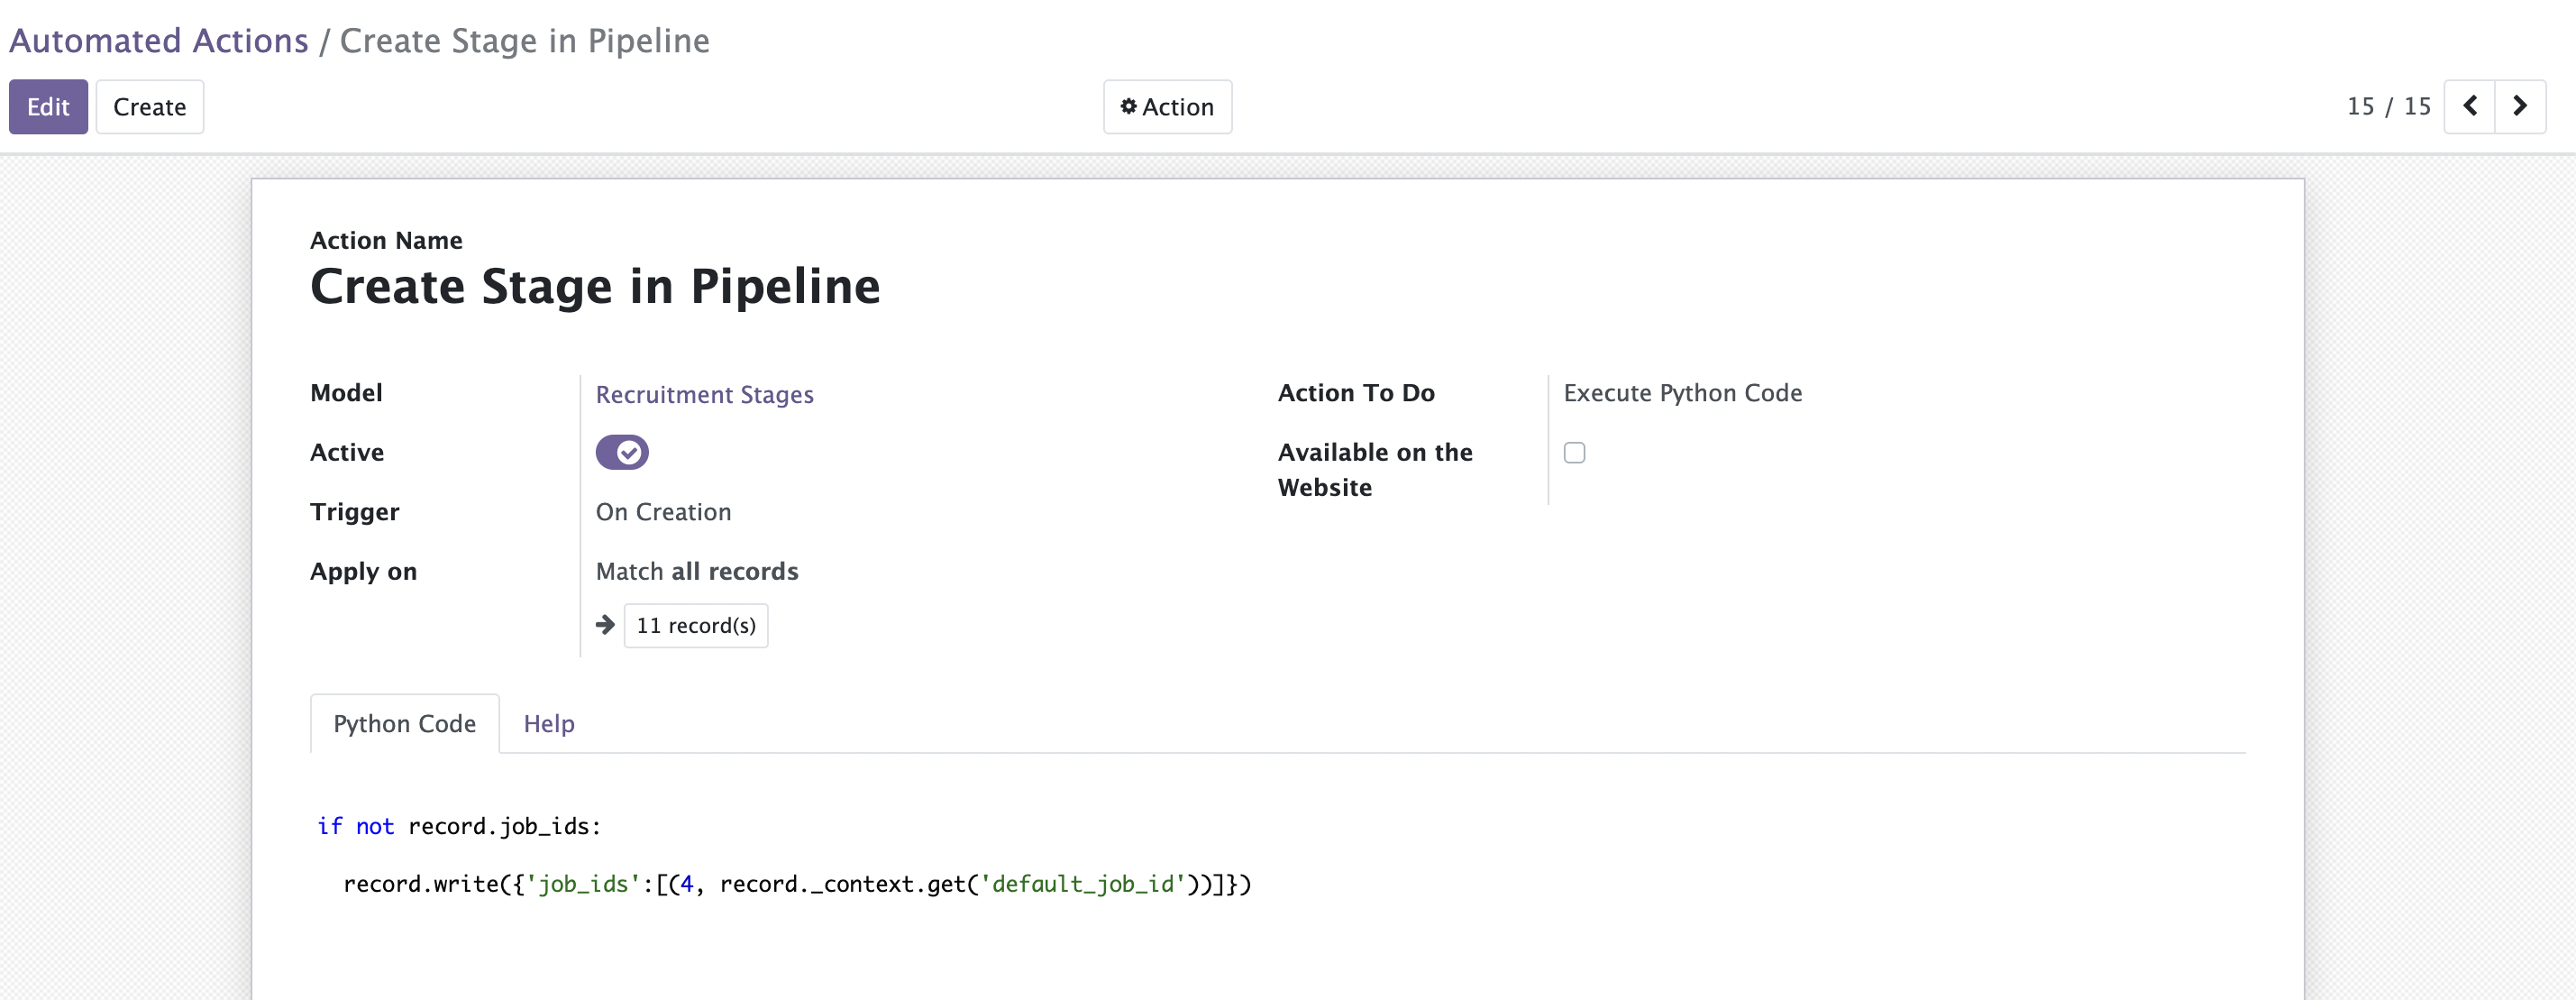Enable Available on the Website checkbox
Image resolution: width=2576 pixels, height=1000 pixels.
[x=1574, y=453]
